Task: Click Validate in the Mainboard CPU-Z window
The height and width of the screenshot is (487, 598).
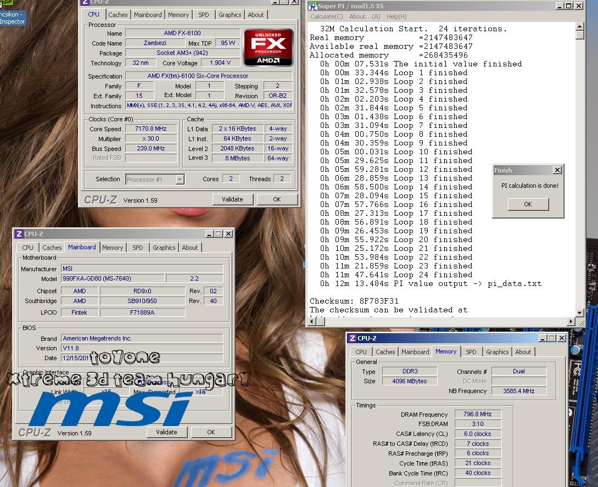Action: pyautogui.click(x=167, y=432)
